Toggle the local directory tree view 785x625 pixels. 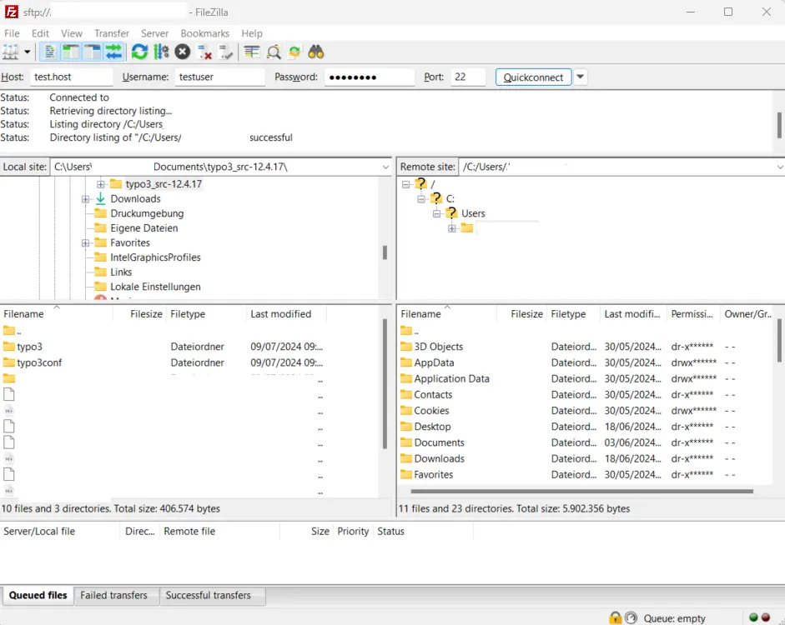(x=70, y=52)
